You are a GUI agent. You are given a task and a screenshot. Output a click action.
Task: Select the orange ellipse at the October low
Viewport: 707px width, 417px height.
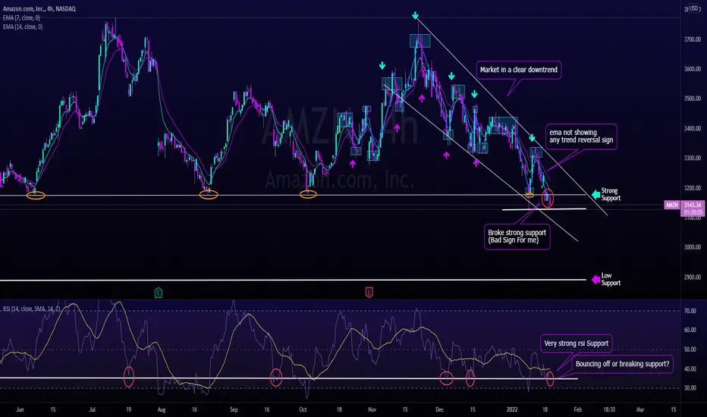pyautogui.click(x=309, y=195)
